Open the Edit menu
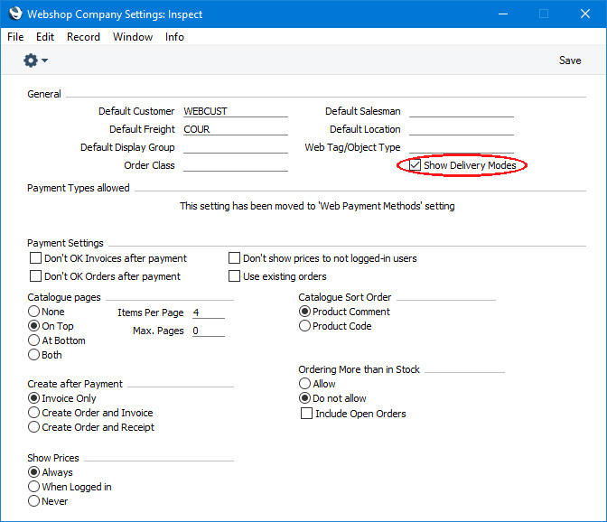 45,37
